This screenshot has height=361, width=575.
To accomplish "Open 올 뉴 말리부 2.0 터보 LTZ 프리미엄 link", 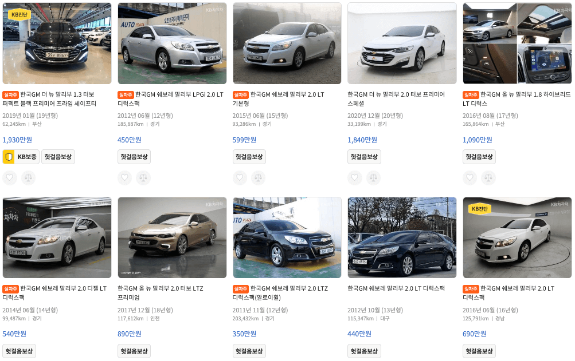I will pos(161,293).
